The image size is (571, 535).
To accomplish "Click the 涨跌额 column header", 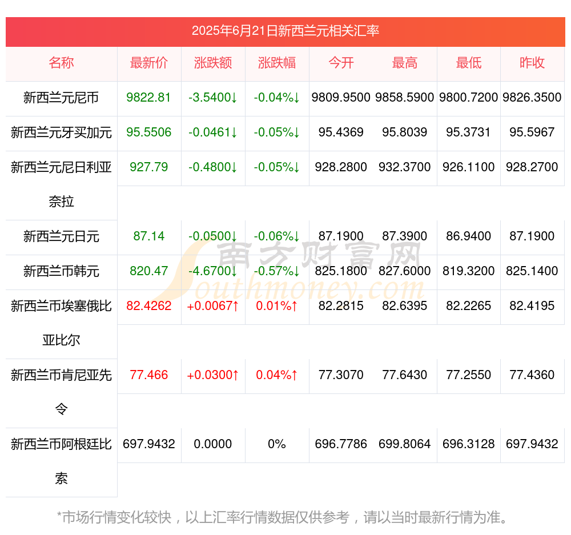I will [x=213, y=63].
